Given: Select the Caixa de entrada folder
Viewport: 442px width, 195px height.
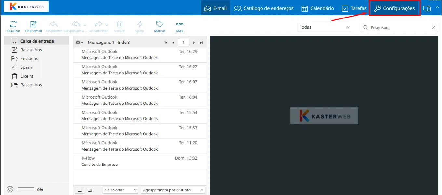Looking at the screenshot, I should coord(36,41).
